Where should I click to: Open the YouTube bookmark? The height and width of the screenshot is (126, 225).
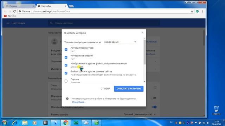(x=10, y=16)
